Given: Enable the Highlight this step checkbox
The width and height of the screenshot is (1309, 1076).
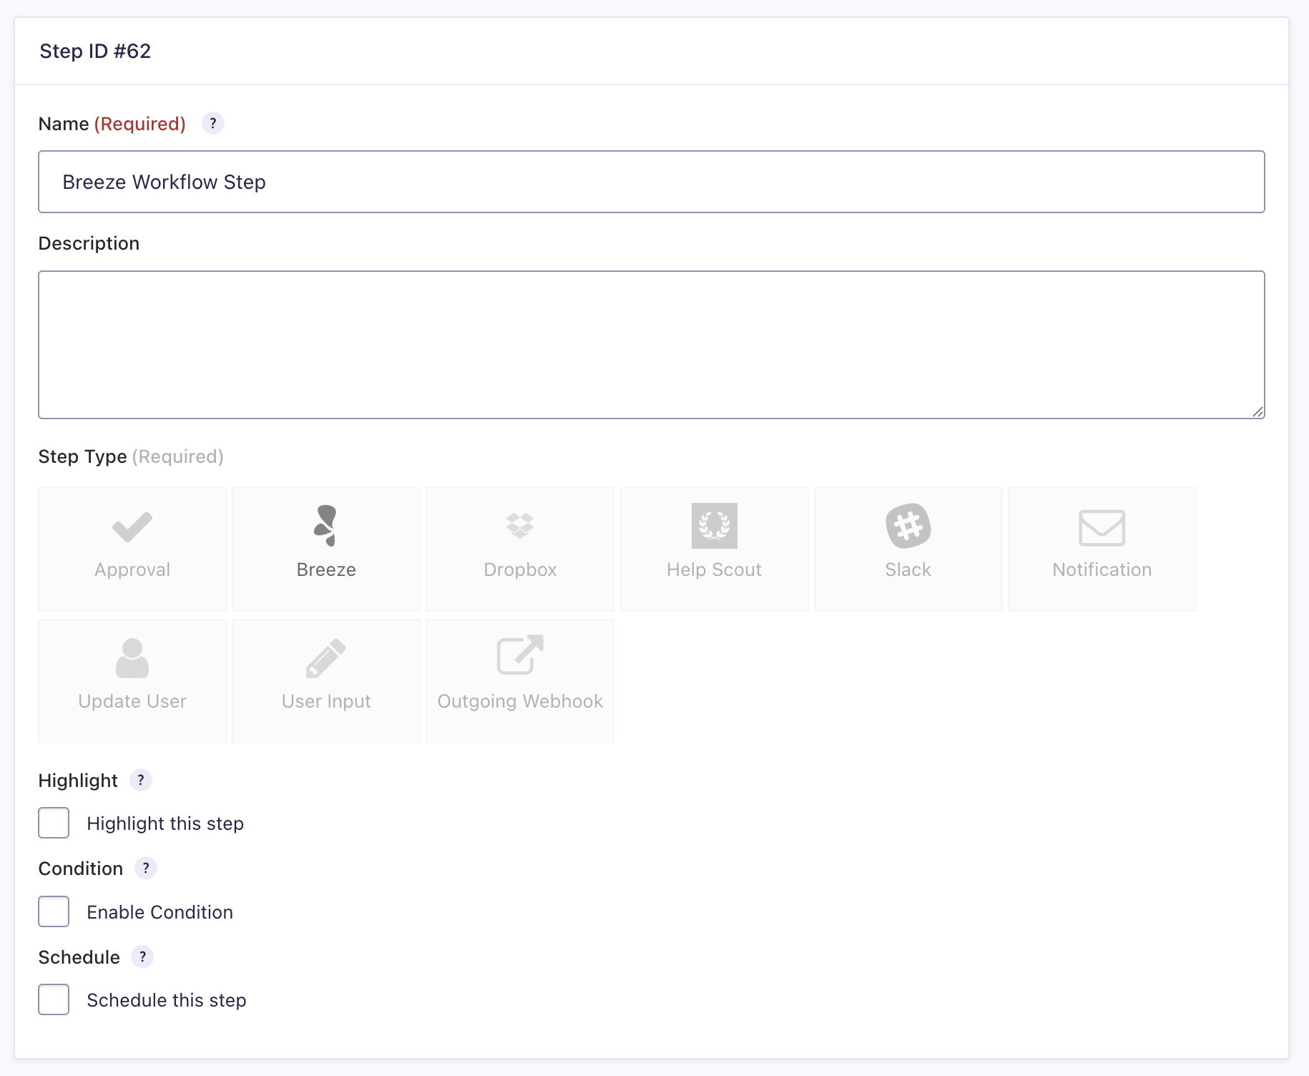Looking at the screenshot, I should (54, 823).
